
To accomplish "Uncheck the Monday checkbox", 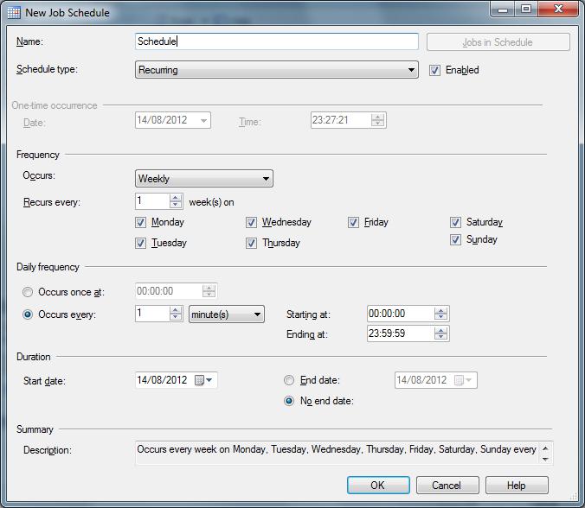I will (x=140, y=222).
